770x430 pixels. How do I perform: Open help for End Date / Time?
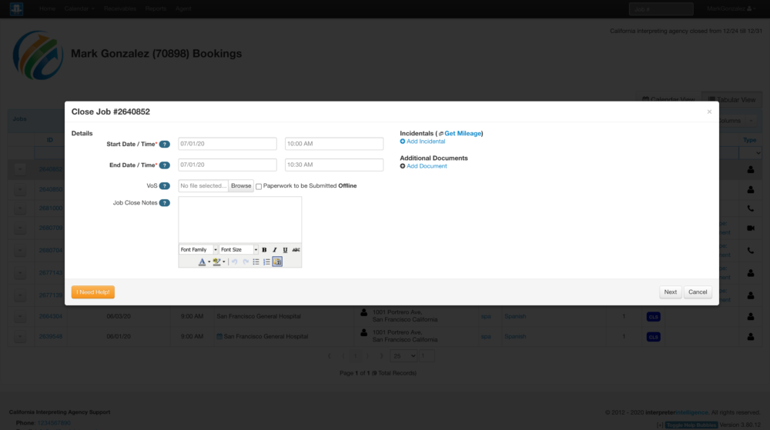(x=165, y=165)
